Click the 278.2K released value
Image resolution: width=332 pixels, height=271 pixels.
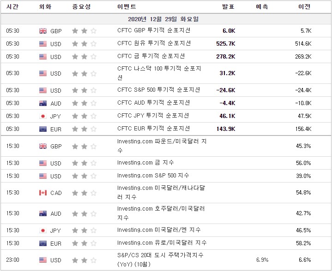click(x=226, y=57)
